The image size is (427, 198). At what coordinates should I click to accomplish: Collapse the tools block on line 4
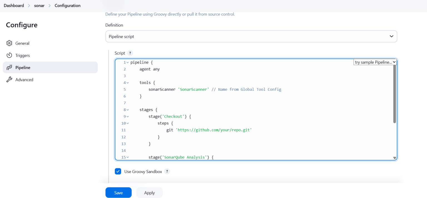click(127, 82)
